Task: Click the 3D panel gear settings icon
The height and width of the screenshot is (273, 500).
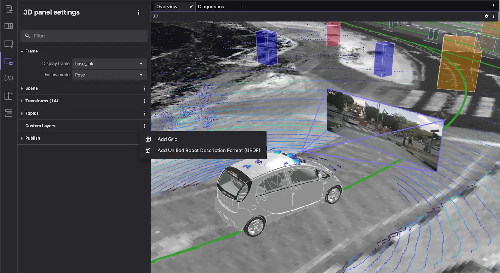Action: [x=487, y=16]
